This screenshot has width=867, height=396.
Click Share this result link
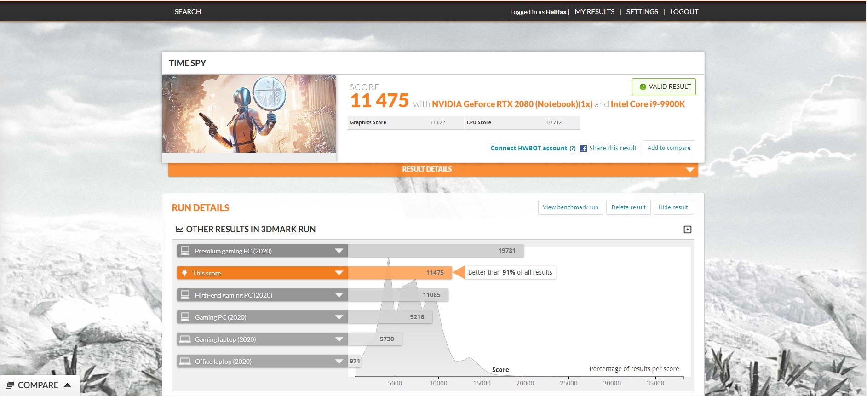coord(613,148)
